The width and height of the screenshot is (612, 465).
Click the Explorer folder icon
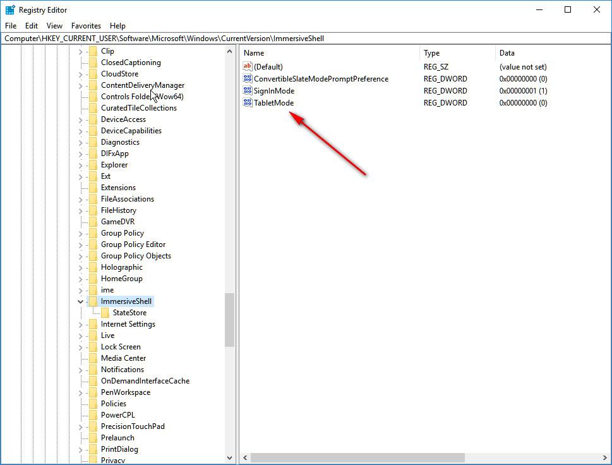(x=93, y=165)
